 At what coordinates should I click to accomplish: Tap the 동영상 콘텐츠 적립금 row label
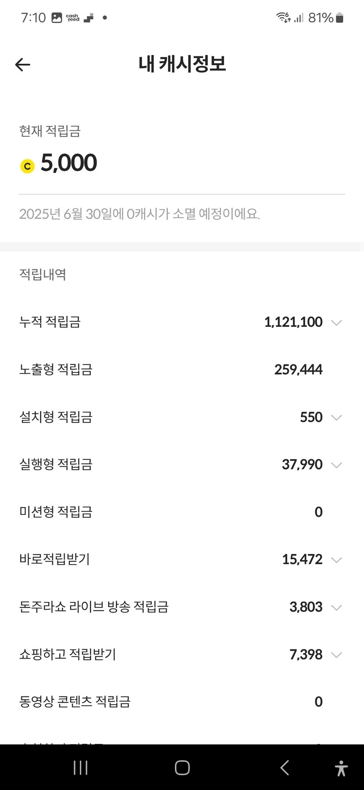click(75, 702)
